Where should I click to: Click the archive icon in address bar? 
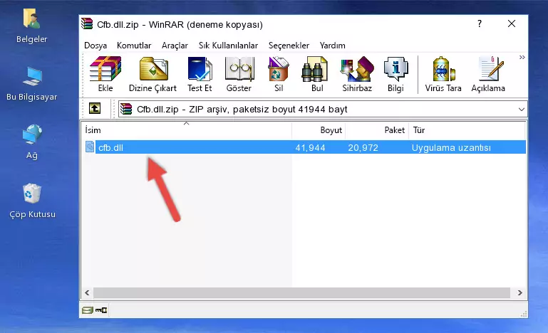[126, 109]
